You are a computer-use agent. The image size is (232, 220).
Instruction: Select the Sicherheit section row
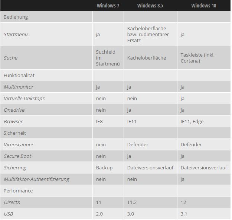click(115, 133)
